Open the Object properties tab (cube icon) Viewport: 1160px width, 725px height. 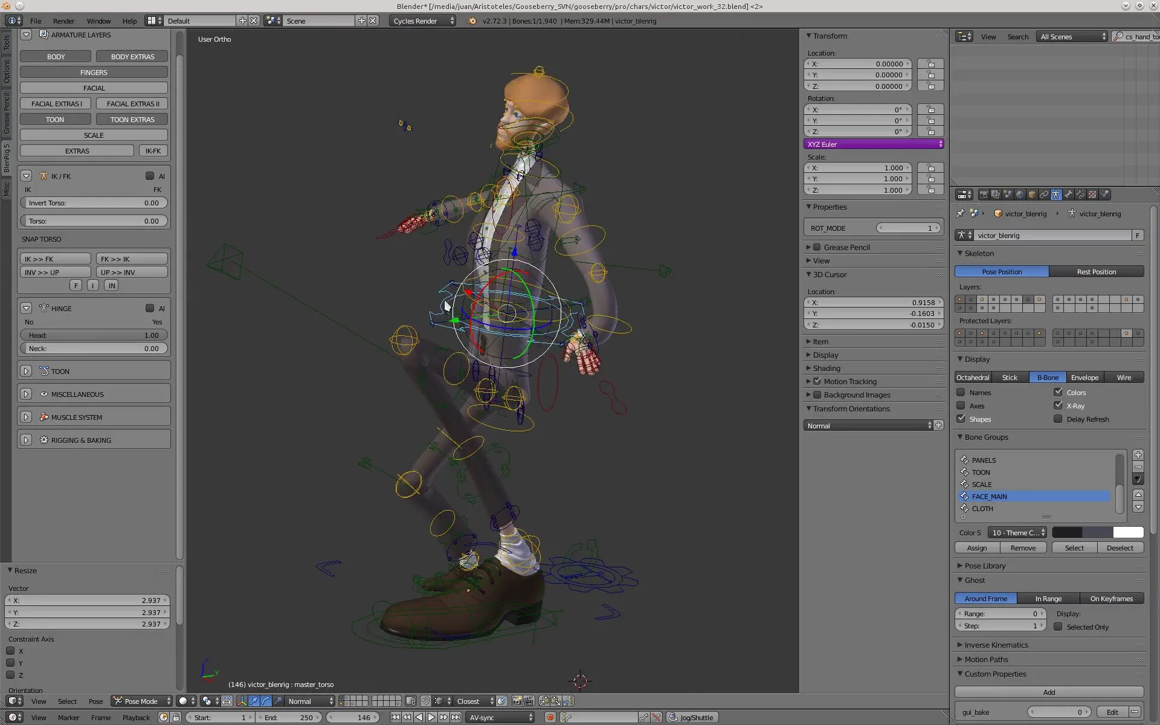[1032, 195]
